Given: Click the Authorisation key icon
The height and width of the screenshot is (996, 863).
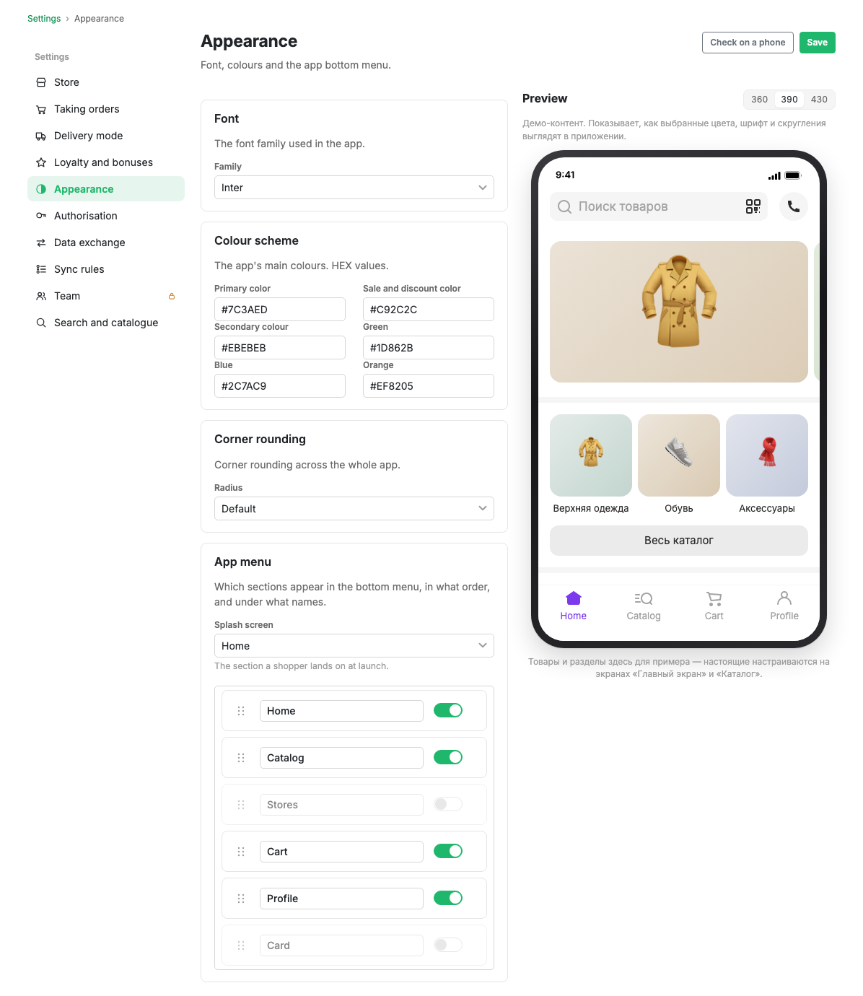Looking at the screenshot, I should 41,216.
